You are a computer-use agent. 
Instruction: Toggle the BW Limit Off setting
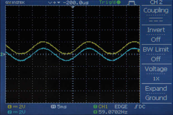tap(156, 54)
